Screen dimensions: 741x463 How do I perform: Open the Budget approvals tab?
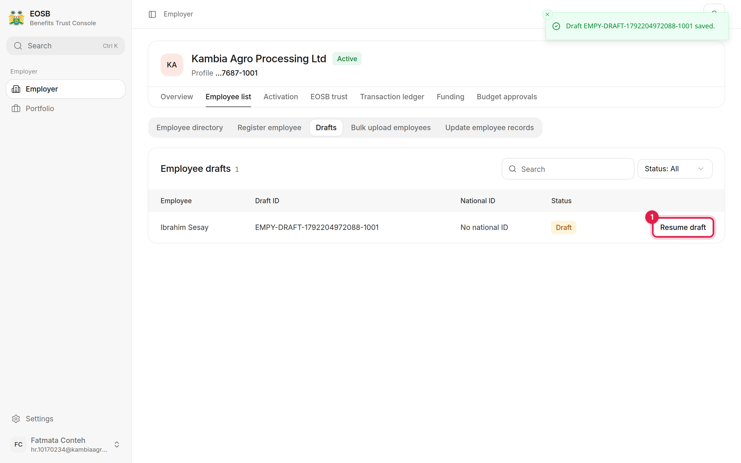(507, 97)
